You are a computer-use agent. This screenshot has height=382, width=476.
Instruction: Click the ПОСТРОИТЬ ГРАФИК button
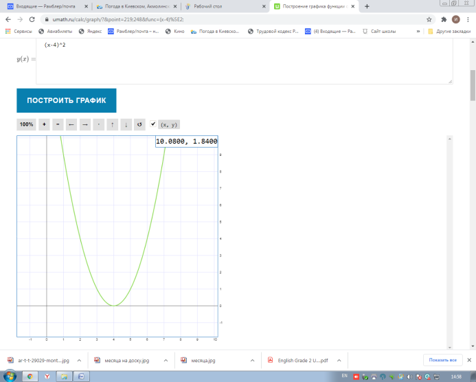coord(67,100)
